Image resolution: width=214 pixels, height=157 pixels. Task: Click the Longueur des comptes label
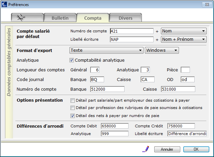[x=41, y=70]
